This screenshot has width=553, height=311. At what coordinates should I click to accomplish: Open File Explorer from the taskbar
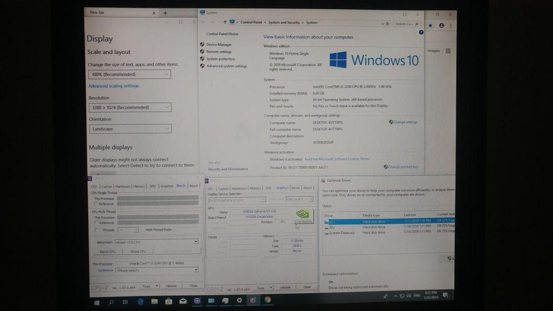(x=155, y=301)
